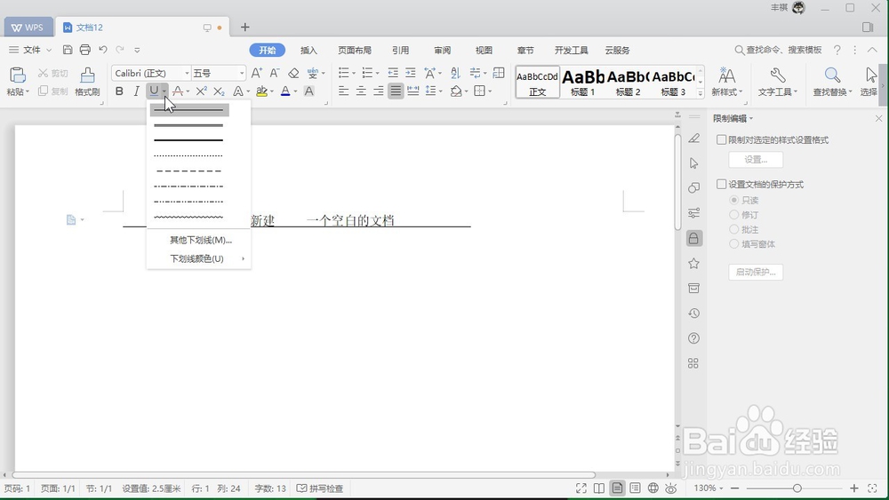Expand the File menu arrow
The height and width of the screenshot is (500, 889).
(x=49, y=50)
